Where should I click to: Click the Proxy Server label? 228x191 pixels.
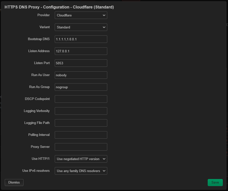click(x=40, y=147)
